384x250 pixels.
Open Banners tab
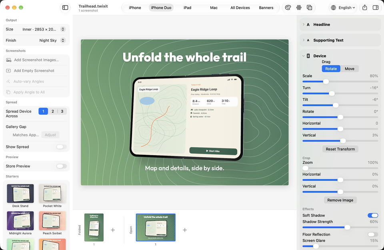coord(266,8)
